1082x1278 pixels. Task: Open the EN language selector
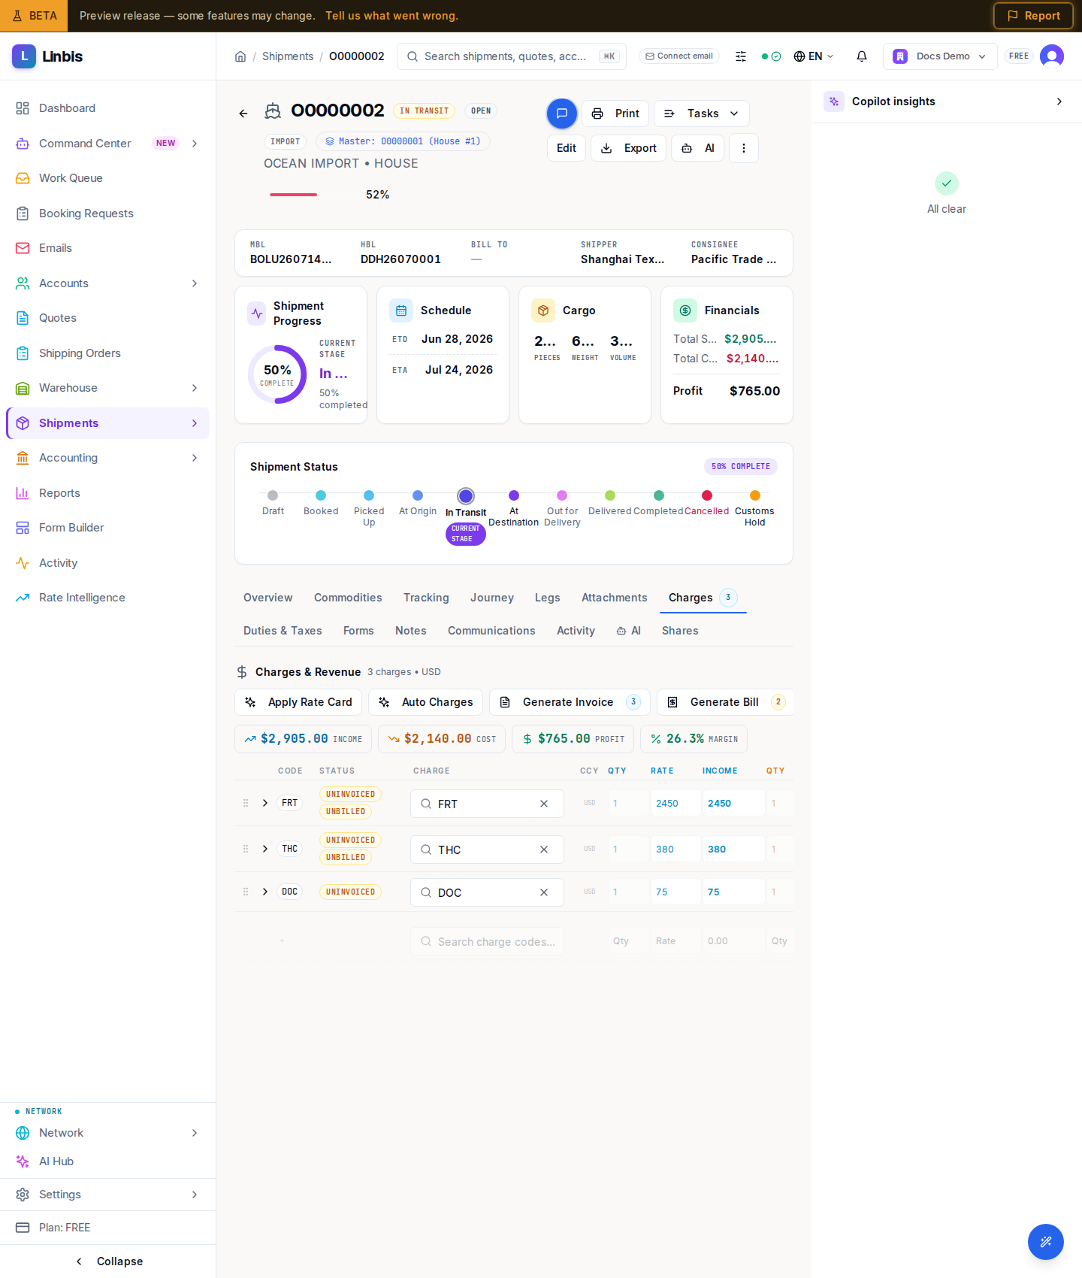(814, 56)
